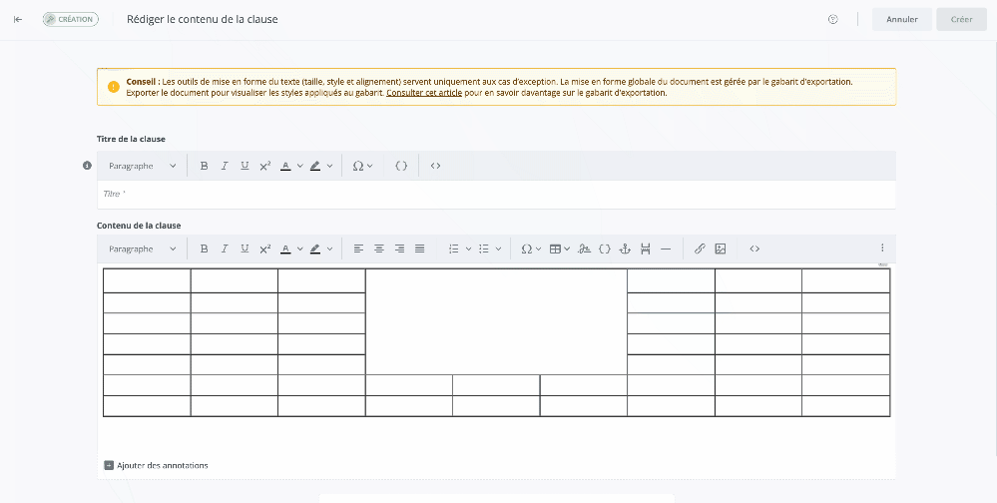The width and height of the screenshot is (997, 503).
Task: Click into the Titre input field
Action: (496, 194)
